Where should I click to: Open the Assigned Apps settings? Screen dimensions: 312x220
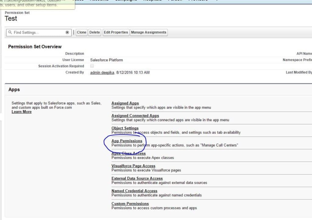point(125,103)
